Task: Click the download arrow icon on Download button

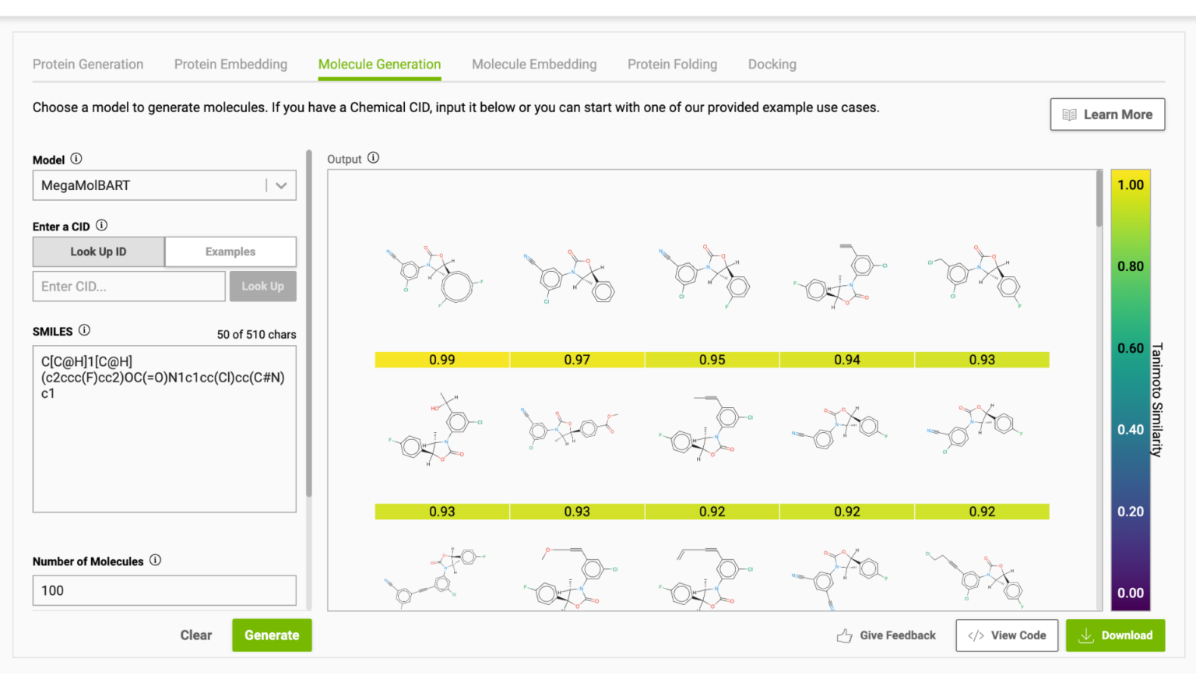Action: point(1086,635)
